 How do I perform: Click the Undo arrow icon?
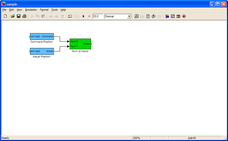[x=70, y=16]
